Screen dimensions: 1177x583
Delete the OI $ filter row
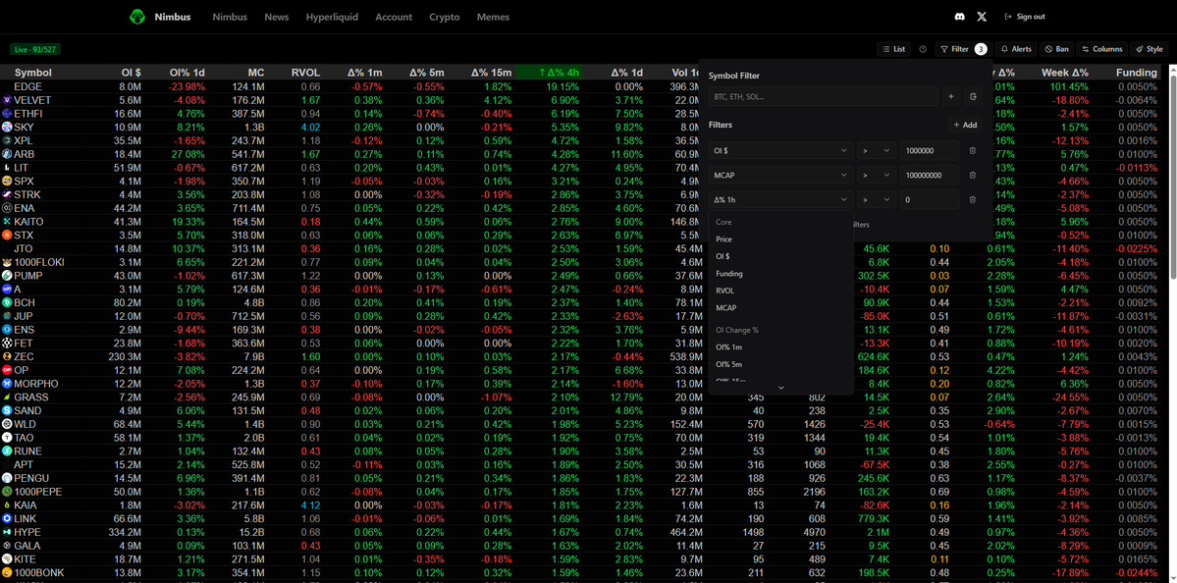point(973,150)
